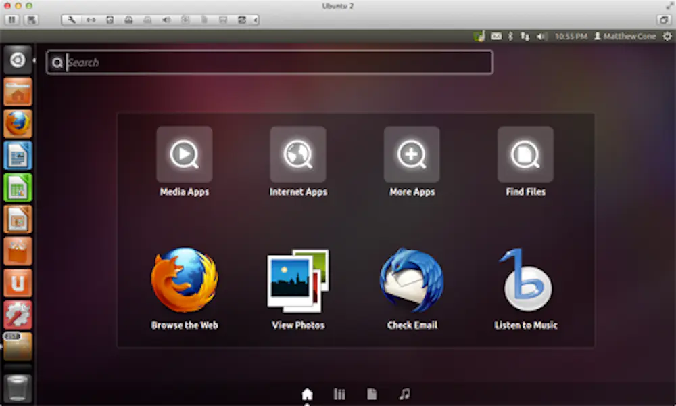Open Media Apps category
Viewport: 676px width, 406px height.
coord(184,154)
